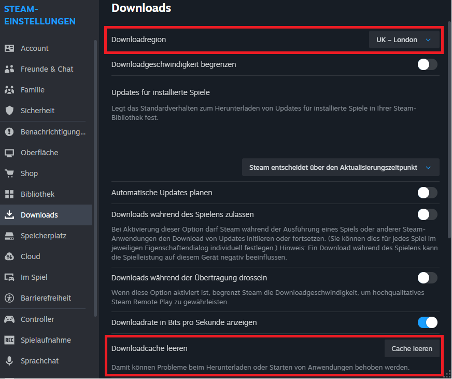The width and height of the screenshot is (452, 379).
Task: Go to Freunde & Chat settings
Action: click(46, 69)
